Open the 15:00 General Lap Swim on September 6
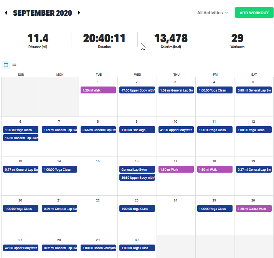Viewport: 274px width, 258px height. pyautogui.click(x=21, y=138)
